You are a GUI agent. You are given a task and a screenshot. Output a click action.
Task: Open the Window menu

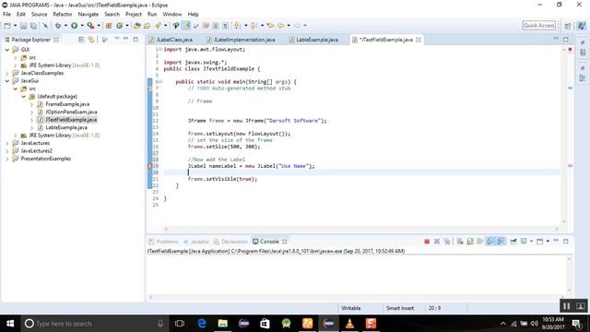click(x=172, y=15)
